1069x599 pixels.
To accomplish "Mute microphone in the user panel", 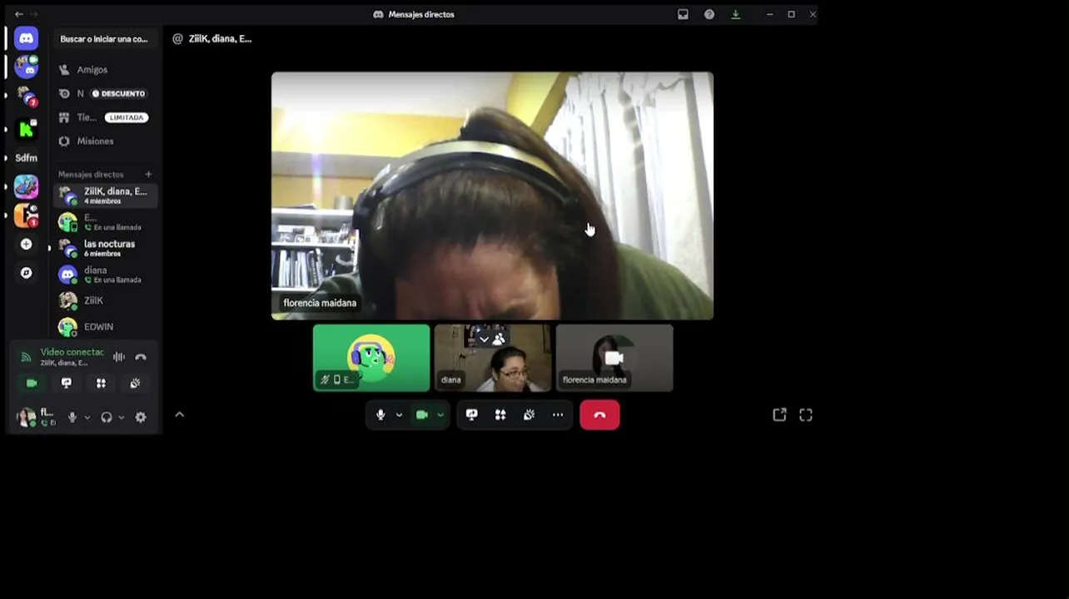I will tap(72, 418).
